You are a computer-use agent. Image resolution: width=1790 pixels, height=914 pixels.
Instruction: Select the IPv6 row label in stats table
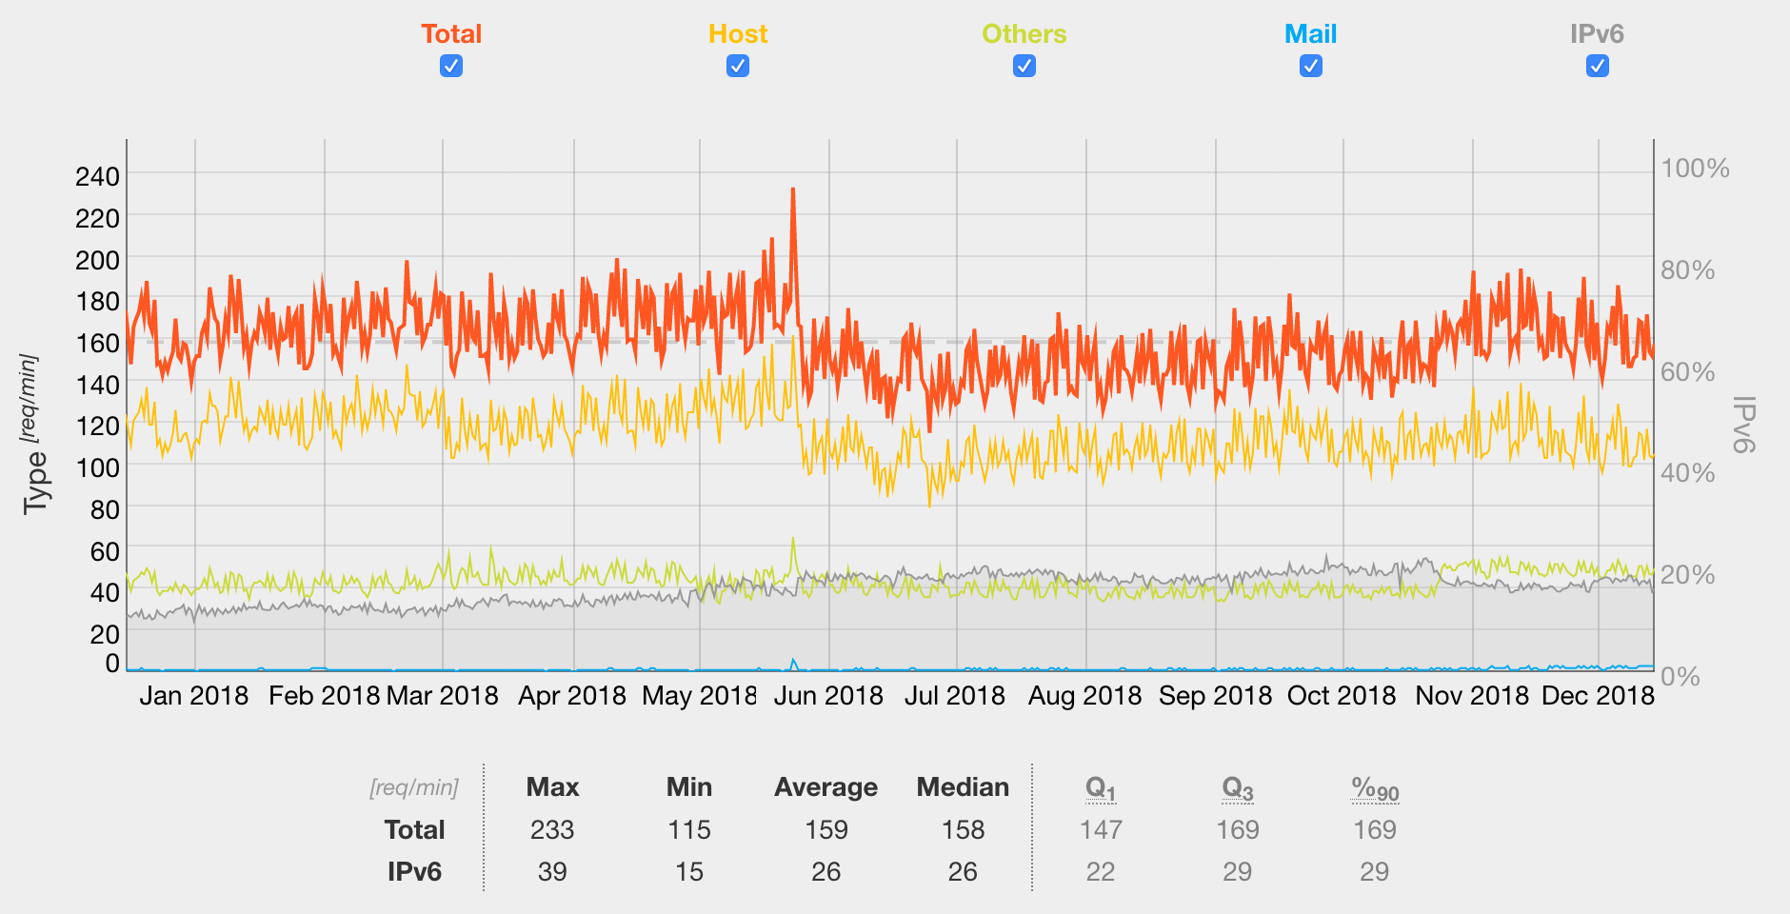click(414, 872)
